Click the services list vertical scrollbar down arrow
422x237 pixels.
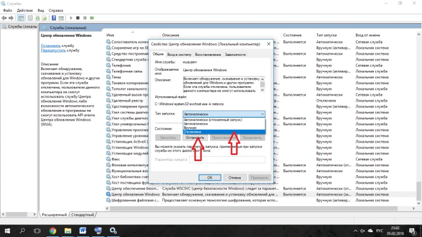pos(418,203)
